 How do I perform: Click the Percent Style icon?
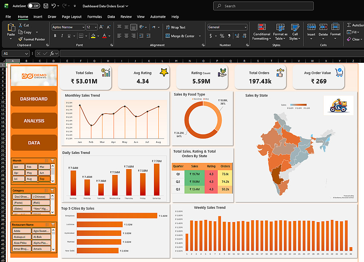[x=222, y=36]
